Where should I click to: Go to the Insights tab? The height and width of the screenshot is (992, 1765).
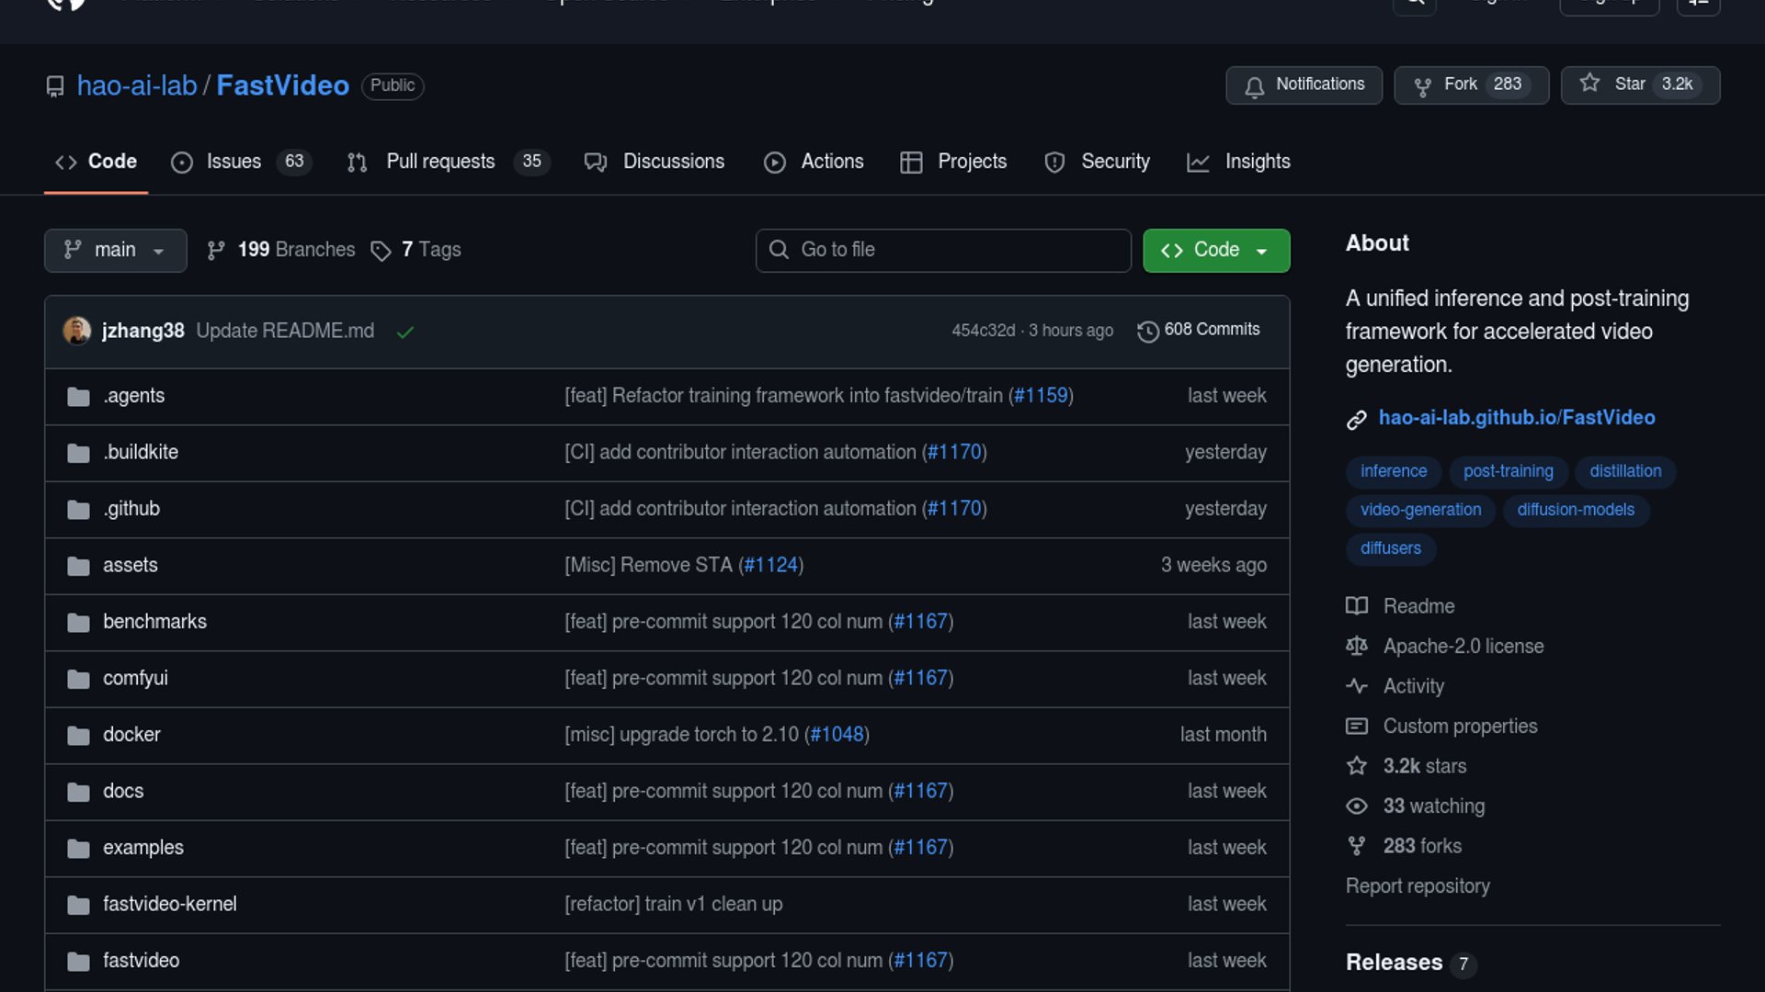(x=1257, y=162)
